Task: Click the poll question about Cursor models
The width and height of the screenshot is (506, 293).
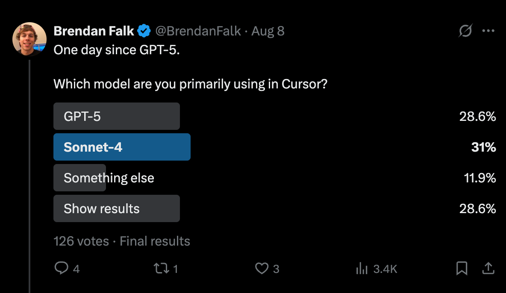Action: [x=190, y=84]
